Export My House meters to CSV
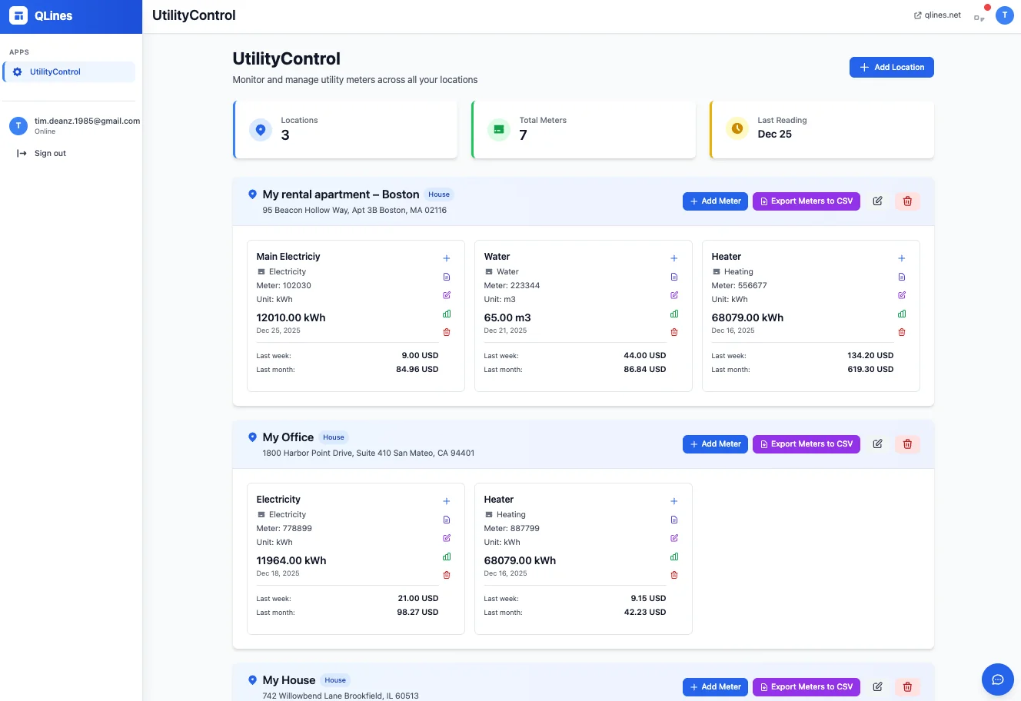This screenshot has width=1021, height=701. [806, 687]
